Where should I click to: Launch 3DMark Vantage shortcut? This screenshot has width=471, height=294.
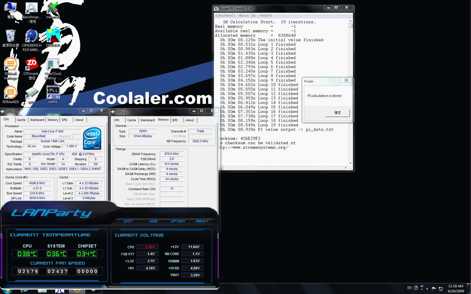point(10,69)
